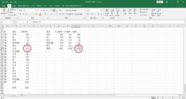186x99 pixels.
Task: Click the AutoSum (자동 합계) button
Action: [144, 10]
